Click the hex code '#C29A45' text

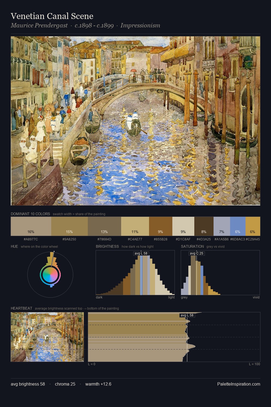click(x=253, y=239)
